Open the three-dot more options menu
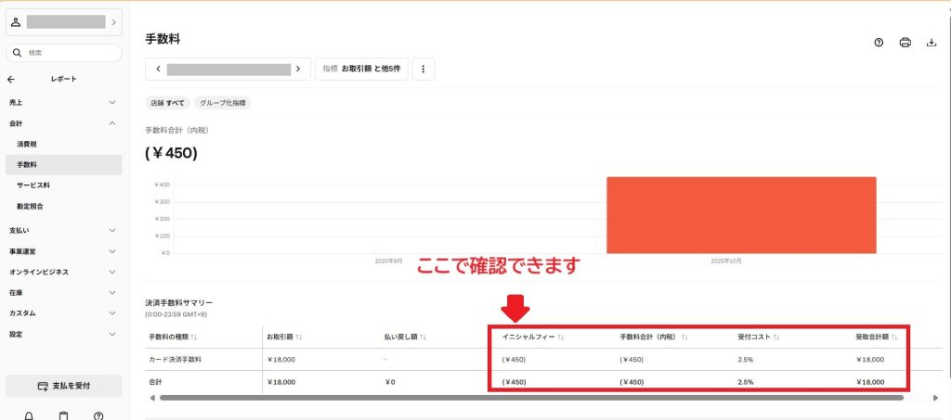This screenshot has width=951, height=420. (423, 69)
